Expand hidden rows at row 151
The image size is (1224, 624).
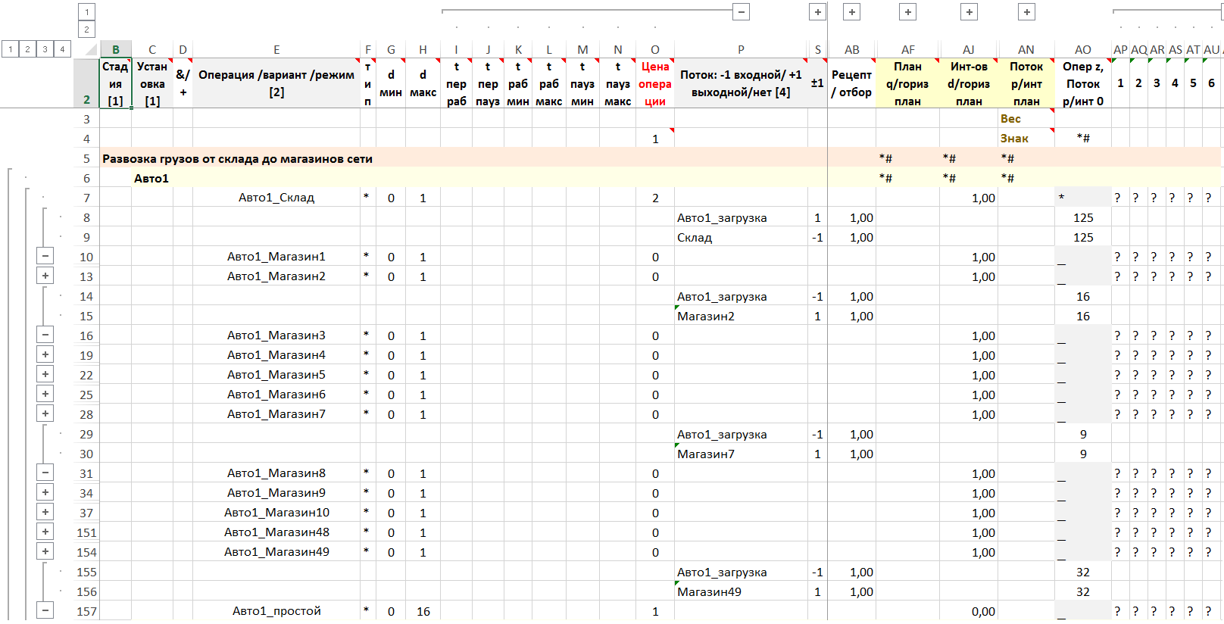(45, 532)
